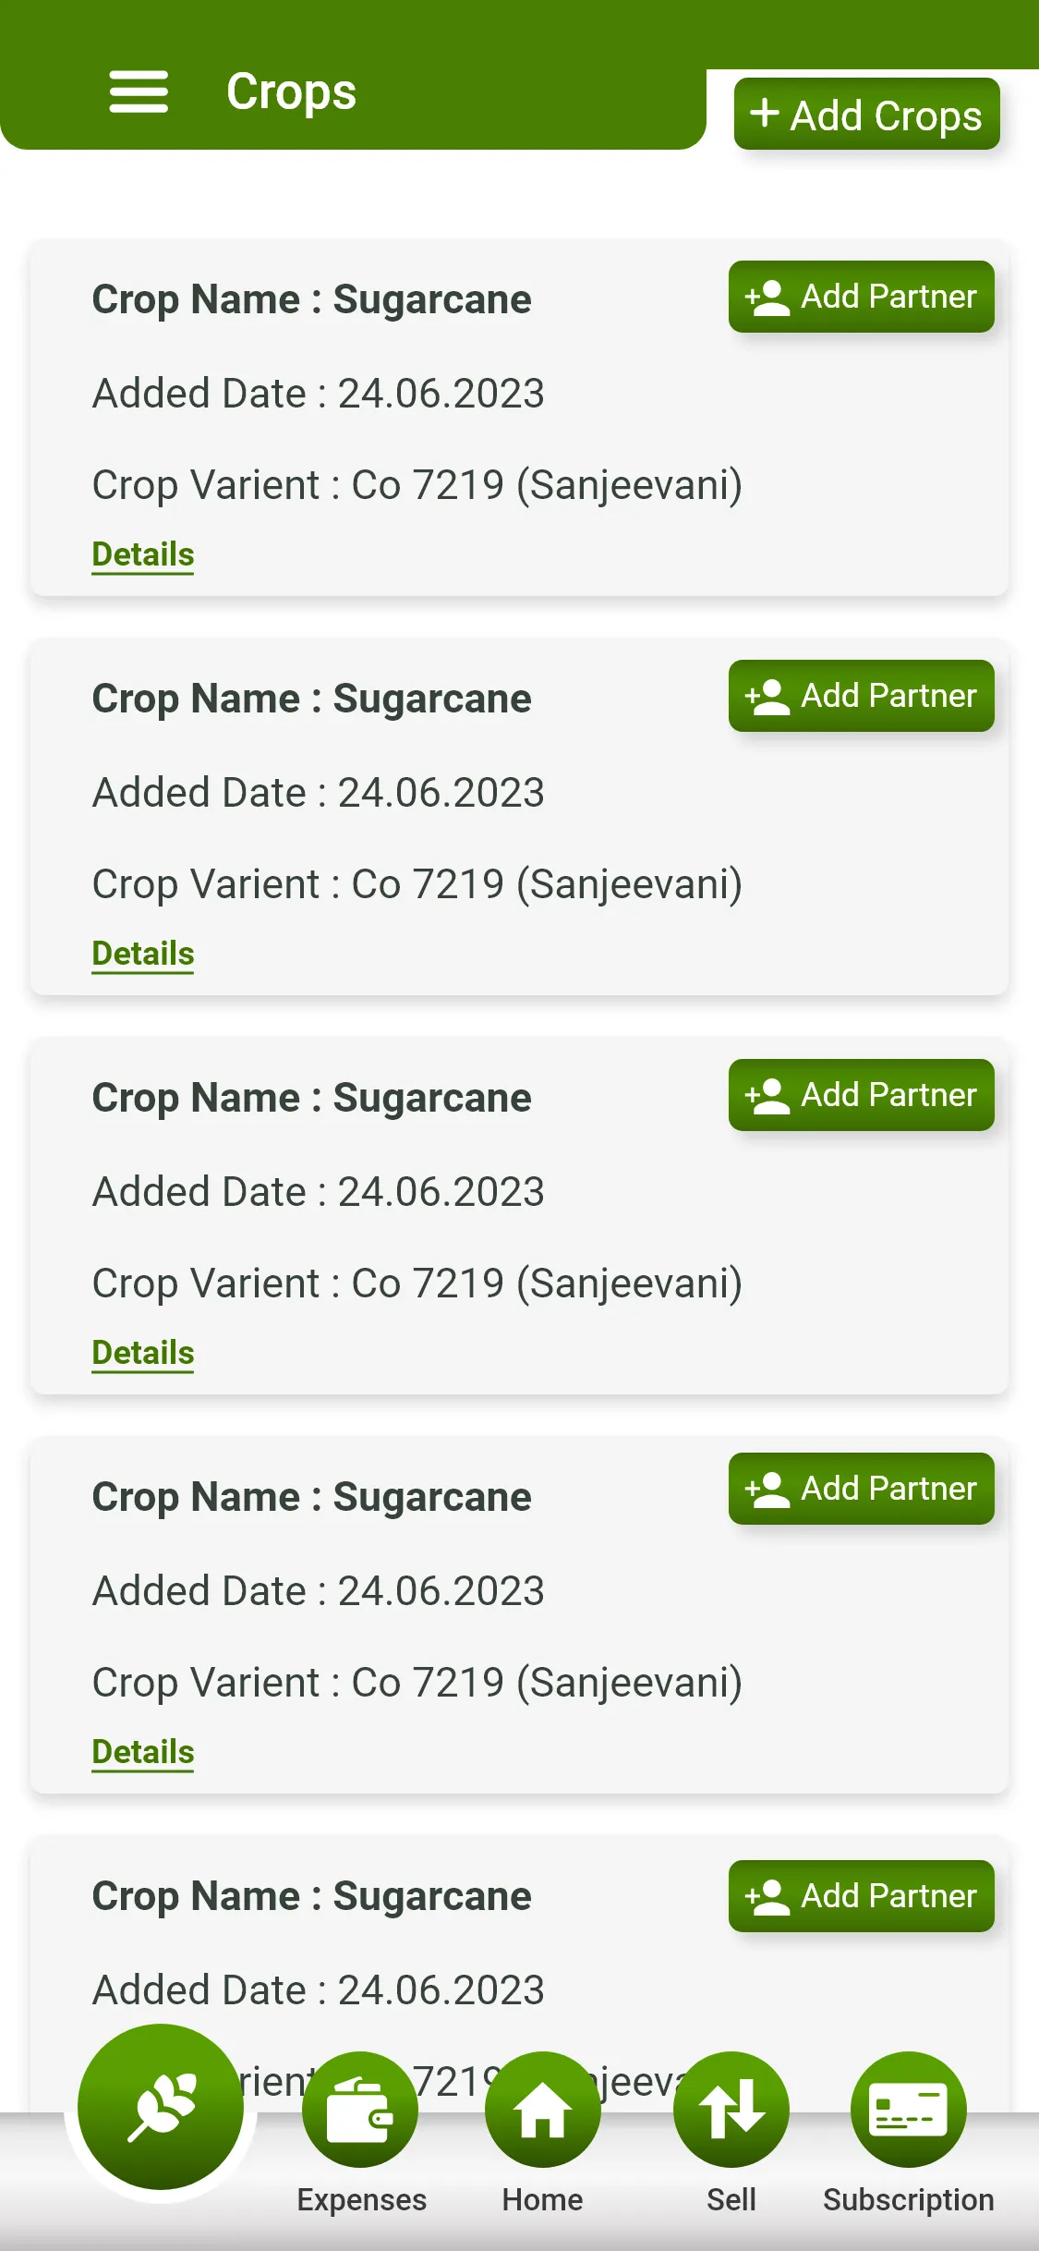
Task: Add partner to fifth Sugarcane crop
Action: [x=861, y=1896]
